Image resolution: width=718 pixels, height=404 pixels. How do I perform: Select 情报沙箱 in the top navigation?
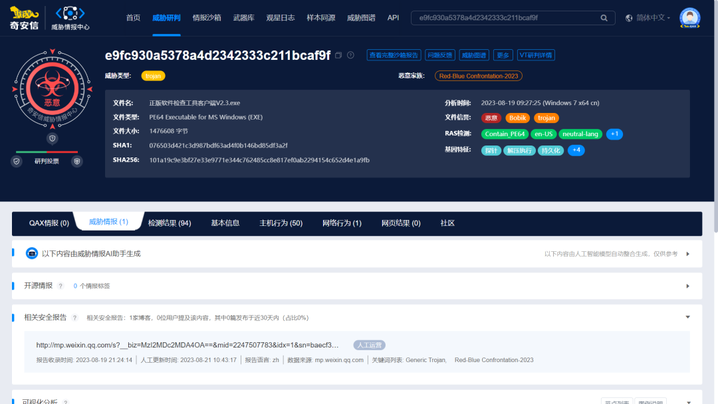[207, 18]
